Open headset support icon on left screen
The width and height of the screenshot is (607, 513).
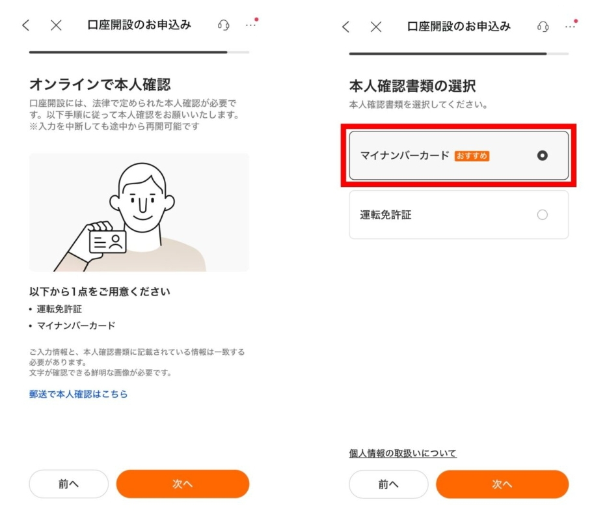223,25
